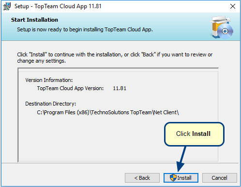Close the Setup window
This screenshot has width=241, height=187.
click(233, 6)
